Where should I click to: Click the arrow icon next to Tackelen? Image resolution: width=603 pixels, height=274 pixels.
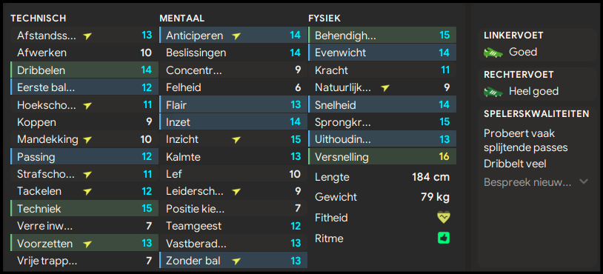click(88, 191)
